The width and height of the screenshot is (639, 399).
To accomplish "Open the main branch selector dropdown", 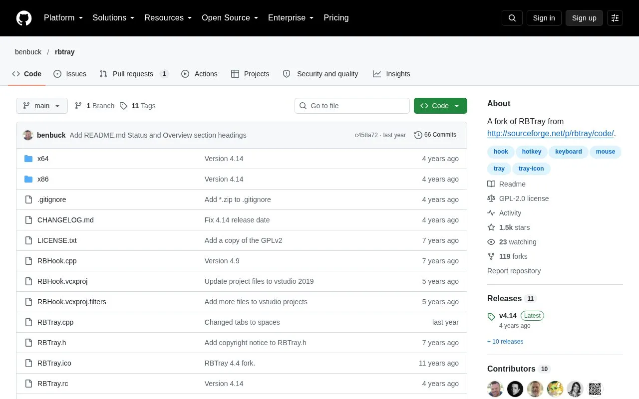I will (42, 106).
